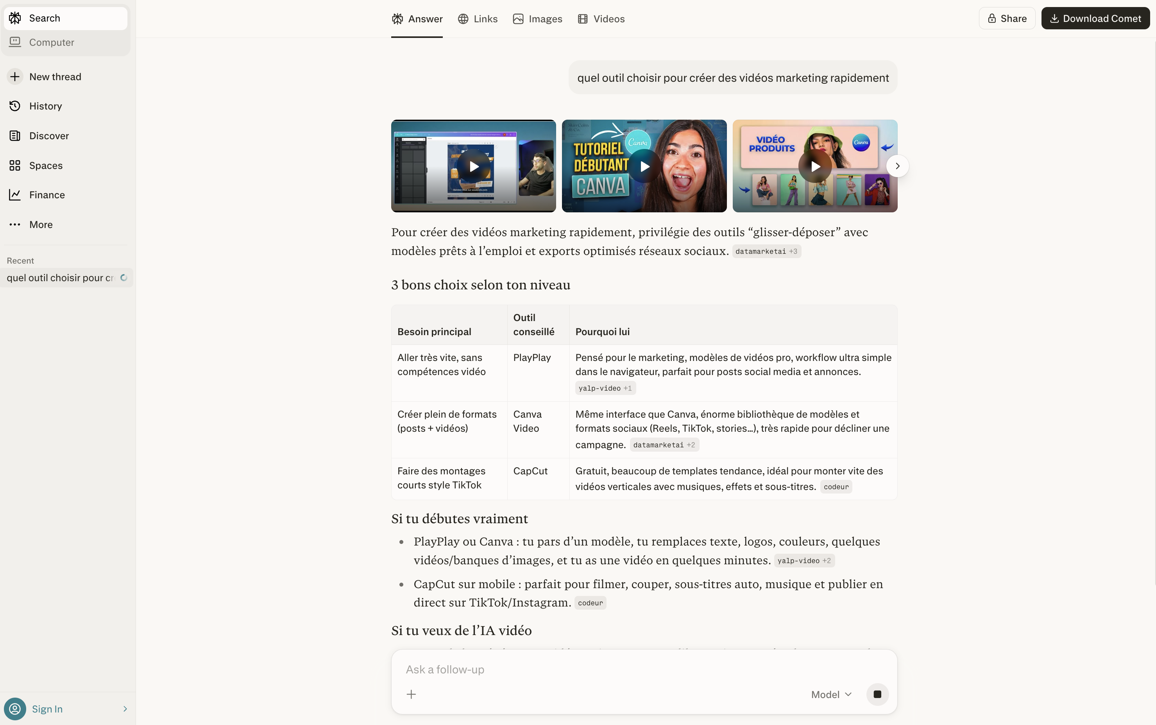The width and height of the screenshot is (1156, 725).
Task: Switch to the Images tab
Action: pyautogui.click(x=537, y=19)
